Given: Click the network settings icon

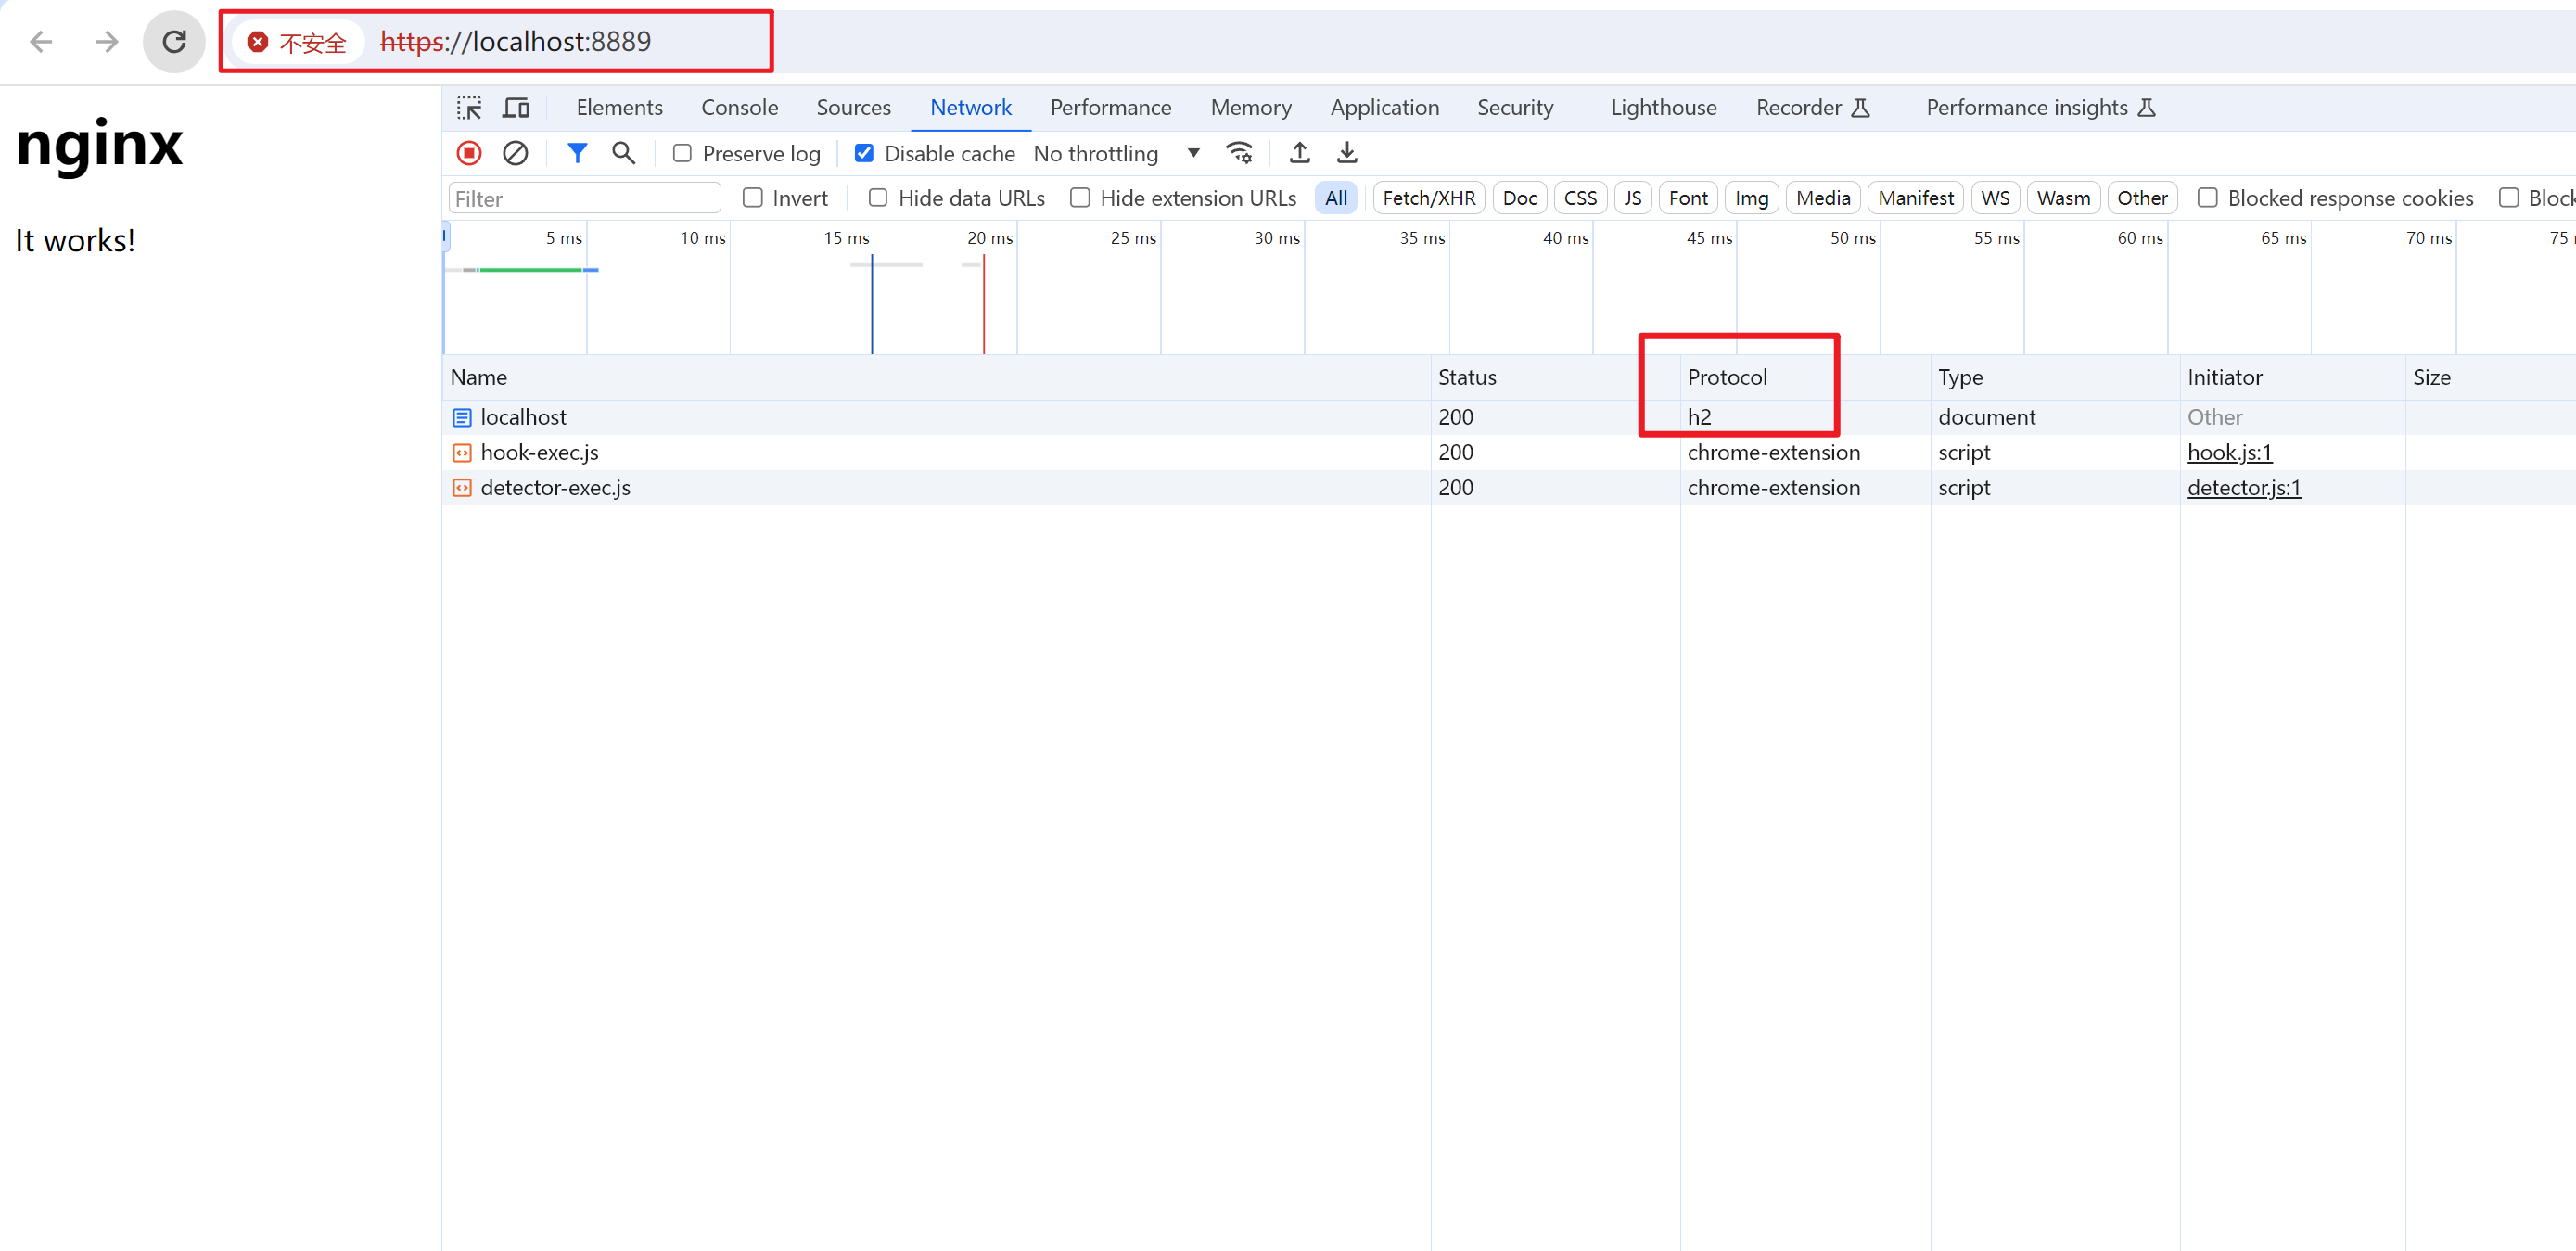Looking at the screenshot, I should coord(1242,153).
